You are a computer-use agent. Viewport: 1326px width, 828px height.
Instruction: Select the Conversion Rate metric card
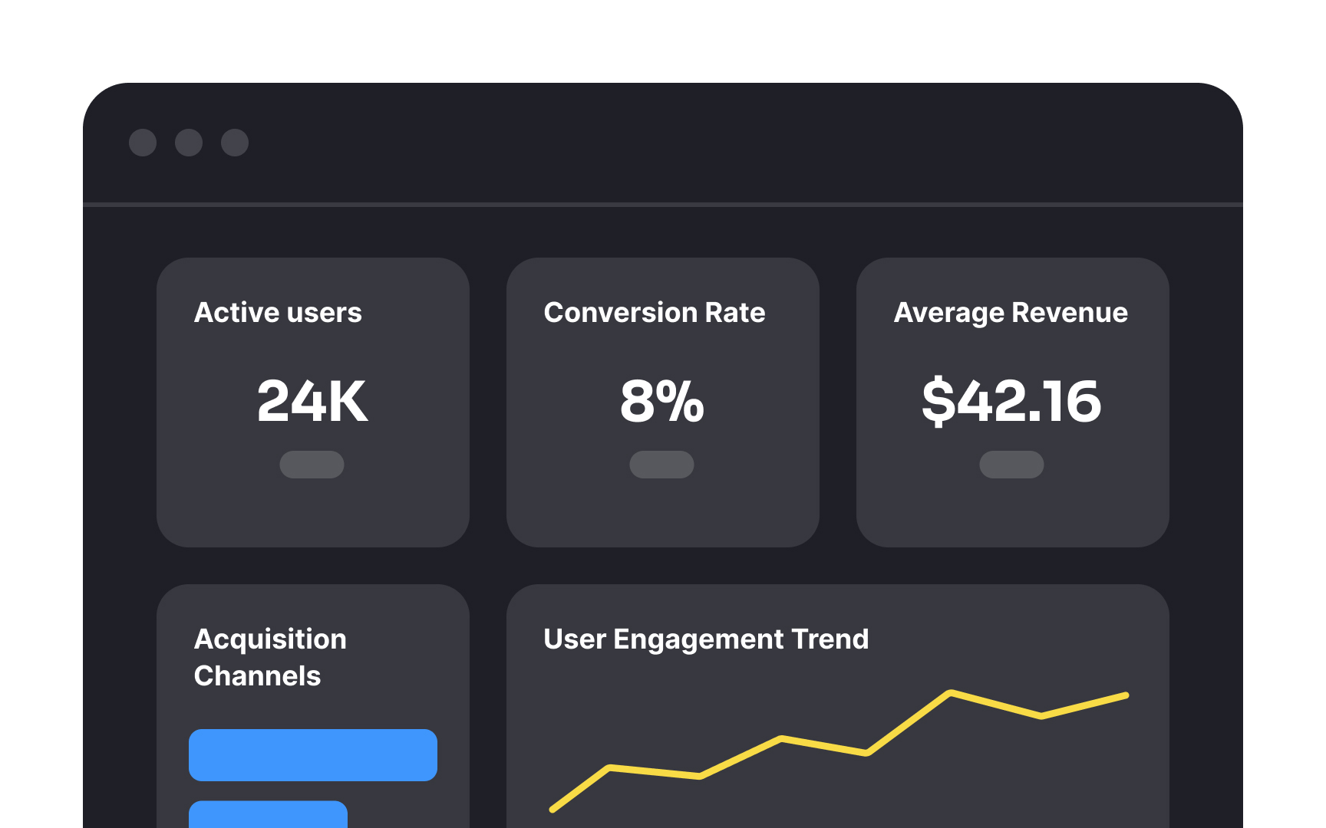[662, 402]
